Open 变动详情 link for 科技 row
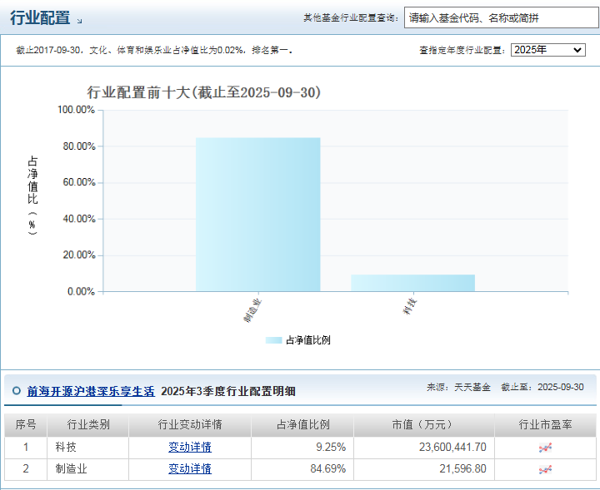The image size is (600, 490). (190, 447)
